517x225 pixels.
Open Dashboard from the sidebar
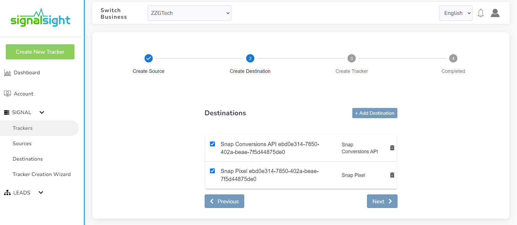[27, 73]
